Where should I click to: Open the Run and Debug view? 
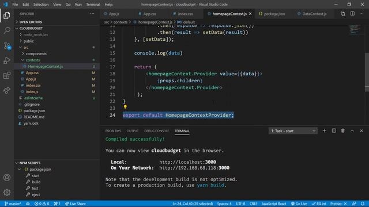coord(7,60)
